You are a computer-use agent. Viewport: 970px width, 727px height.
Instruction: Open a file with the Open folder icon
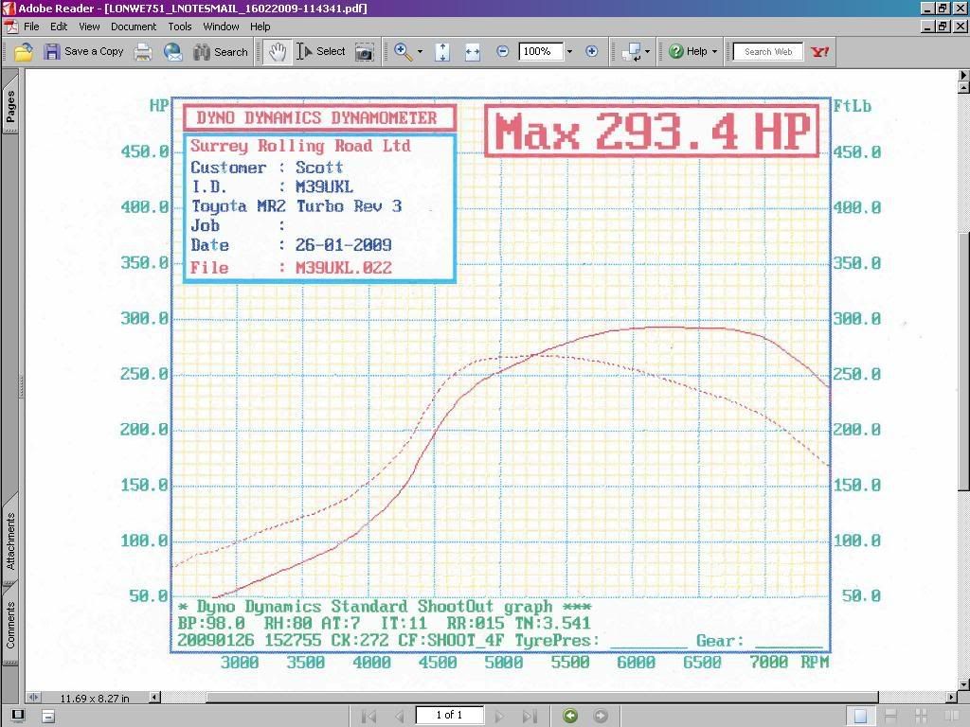click(24, 52)
